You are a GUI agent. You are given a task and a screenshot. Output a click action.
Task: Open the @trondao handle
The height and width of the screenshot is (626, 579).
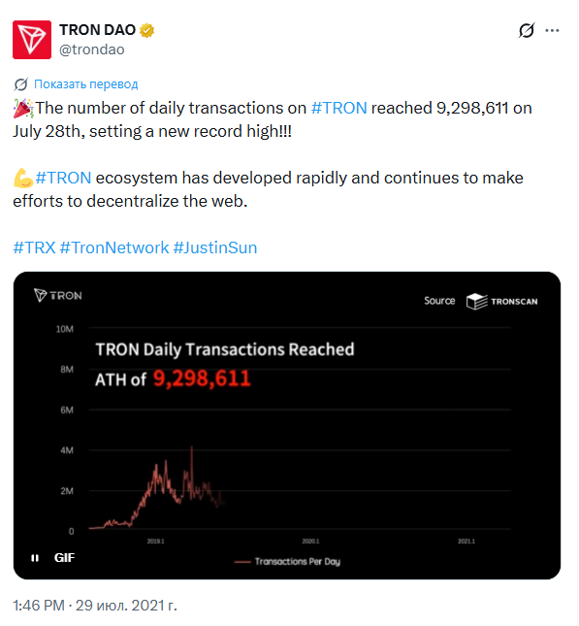tap(92, 49)
